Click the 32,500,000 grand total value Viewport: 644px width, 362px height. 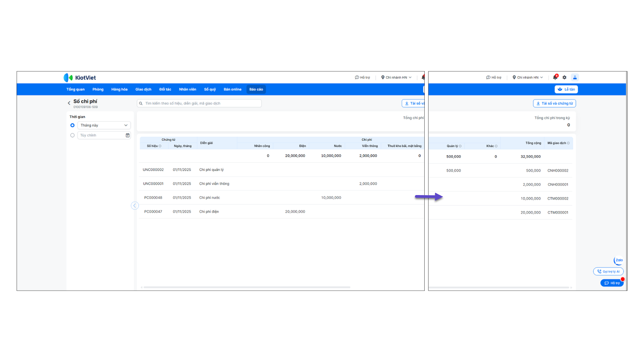pos(530,157)
